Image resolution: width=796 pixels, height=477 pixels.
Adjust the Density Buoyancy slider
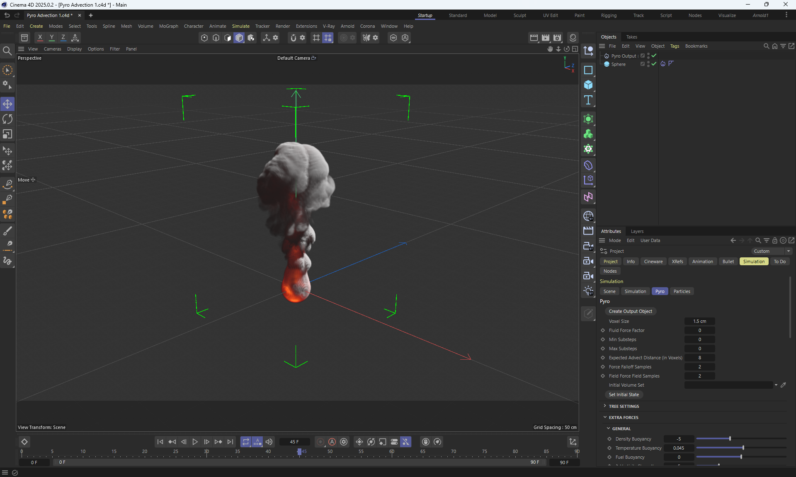[730, 438]
